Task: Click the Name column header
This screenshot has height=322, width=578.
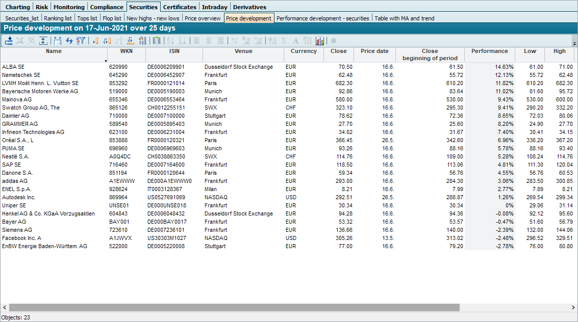Action: pyautogui.click(x=54, y=51)
